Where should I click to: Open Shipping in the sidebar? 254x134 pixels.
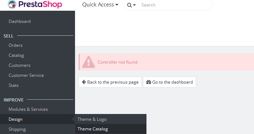coord(17,129)
